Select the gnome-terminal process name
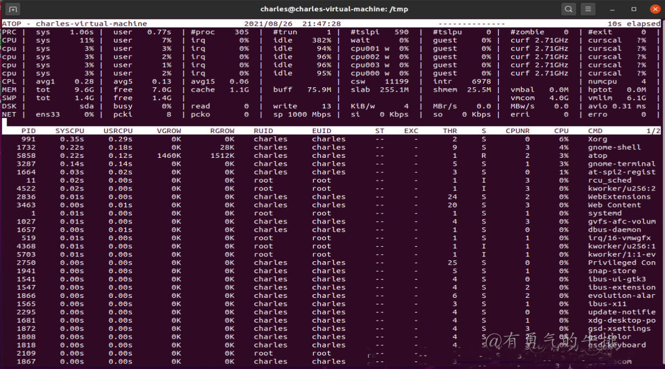The height and width of the screenshot is (369, 665). [x=622, y=164]
